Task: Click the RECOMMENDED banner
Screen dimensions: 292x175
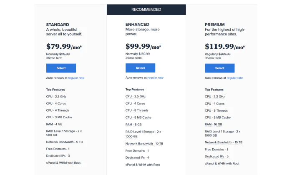Action: 146,10
